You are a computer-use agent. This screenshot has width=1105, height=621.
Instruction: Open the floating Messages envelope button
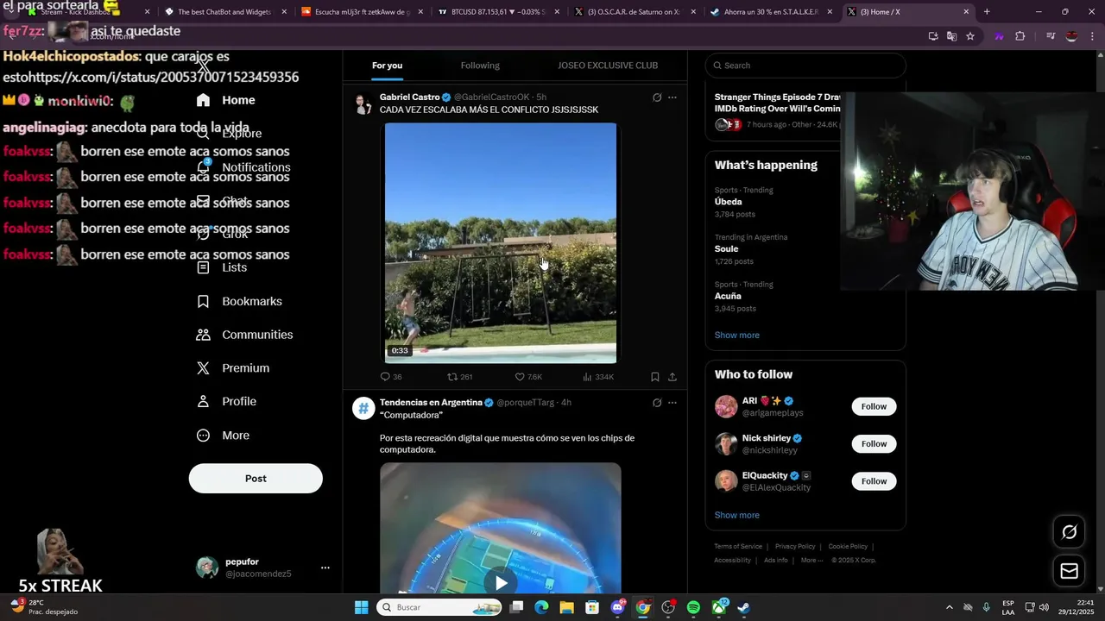(x=1069, y=571)
